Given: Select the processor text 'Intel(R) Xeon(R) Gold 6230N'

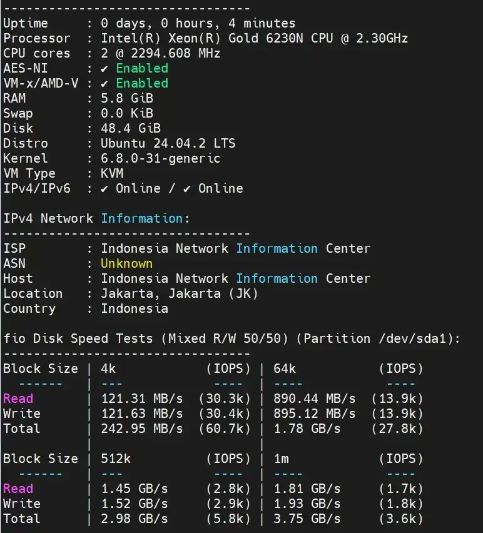Looking at the screenshot, I should [x=202, y=38].
